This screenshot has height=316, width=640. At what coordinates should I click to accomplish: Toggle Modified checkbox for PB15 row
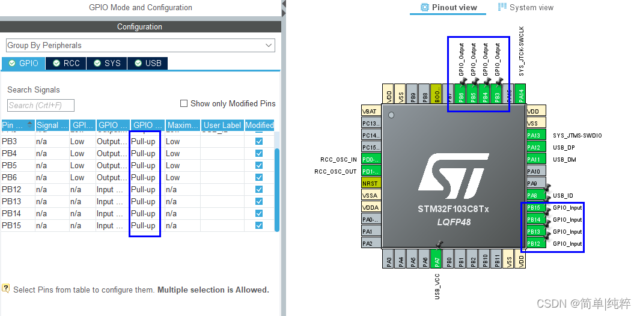(259, 225)
